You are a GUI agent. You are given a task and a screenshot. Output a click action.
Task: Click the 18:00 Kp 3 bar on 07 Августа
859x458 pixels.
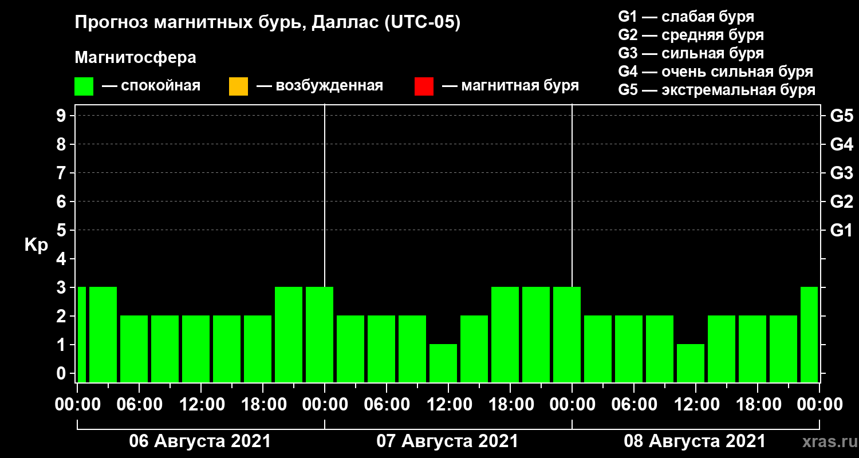click(x=505, y=334)
